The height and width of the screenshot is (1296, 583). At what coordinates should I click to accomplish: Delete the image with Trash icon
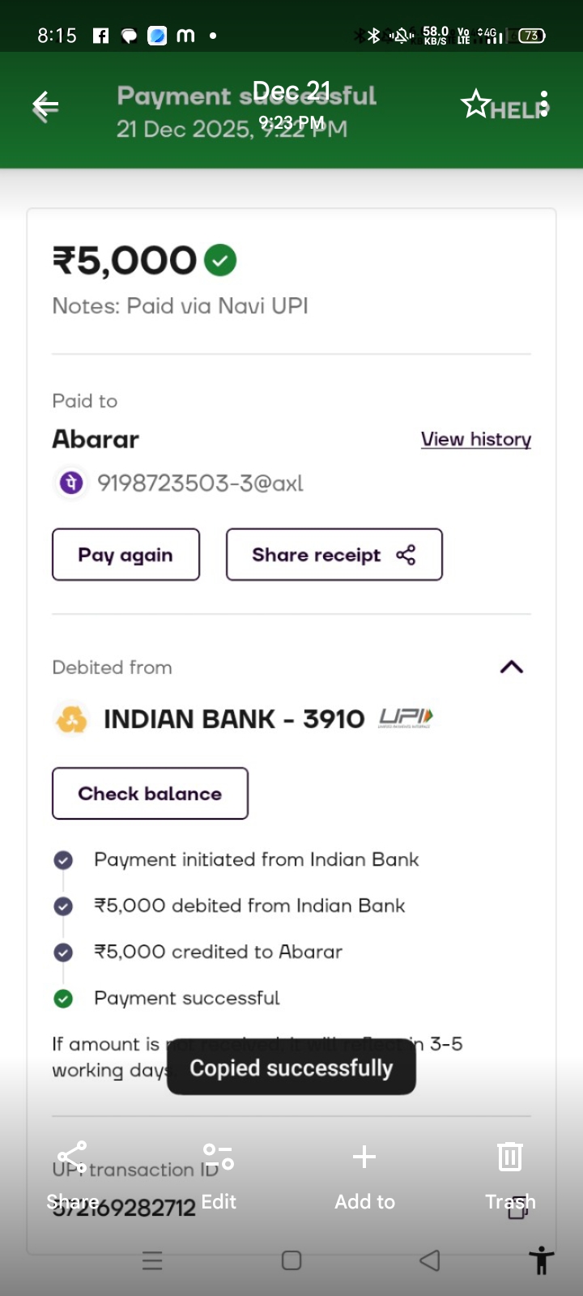pyautogui.click(x=510, y=1170)
